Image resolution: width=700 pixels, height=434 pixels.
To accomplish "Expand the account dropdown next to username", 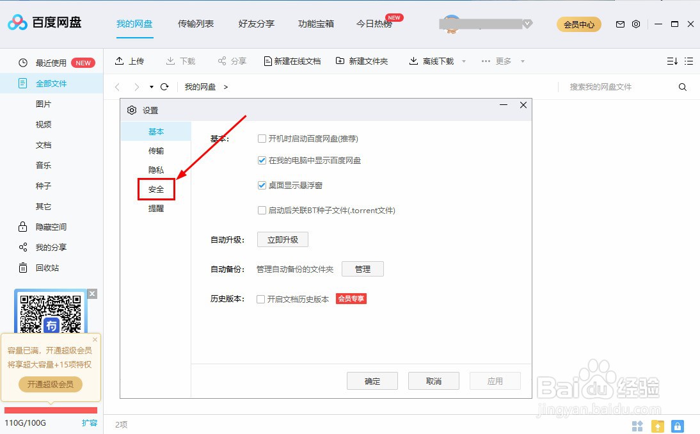I will click(x=527, y=24).
